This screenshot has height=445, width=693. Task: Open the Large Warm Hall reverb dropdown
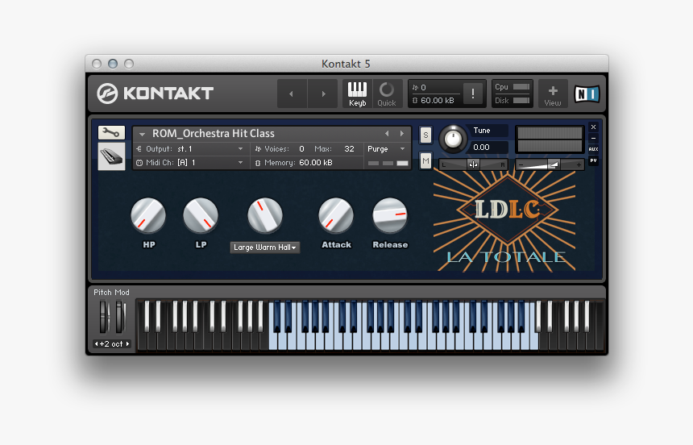pyautogui.click(x=265, y=247)
